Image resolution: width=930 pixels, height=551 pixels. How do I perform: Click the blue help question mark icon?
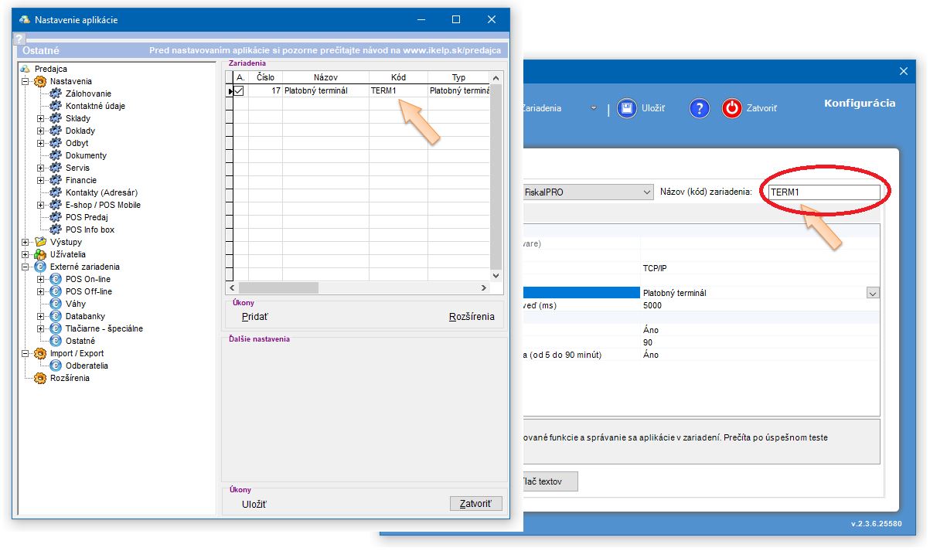click(x=699, y=108)
